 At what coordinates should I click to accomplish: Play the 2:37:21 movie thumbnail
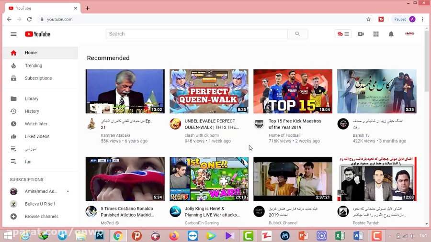point(293,179)
